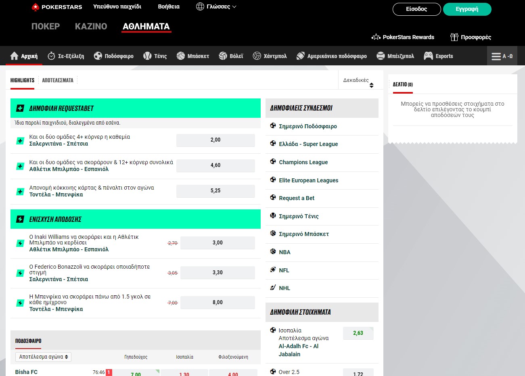Click the plus icon in ΔΗΜΟΦΙΛΗ REQUESTABET header

[20, 108]
